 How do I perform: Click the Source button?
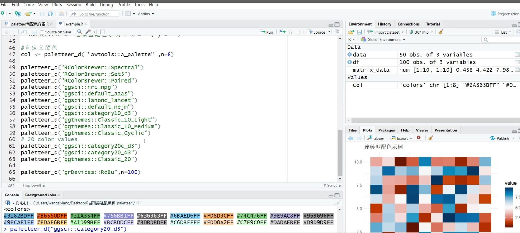tap(316, 32)
